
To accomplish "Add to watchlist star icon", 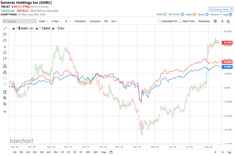I will pos(207,14).
